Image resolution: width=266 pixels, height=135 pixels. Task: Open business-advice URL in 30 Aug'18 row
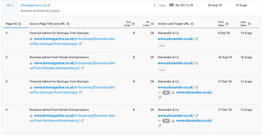[72, 66]
